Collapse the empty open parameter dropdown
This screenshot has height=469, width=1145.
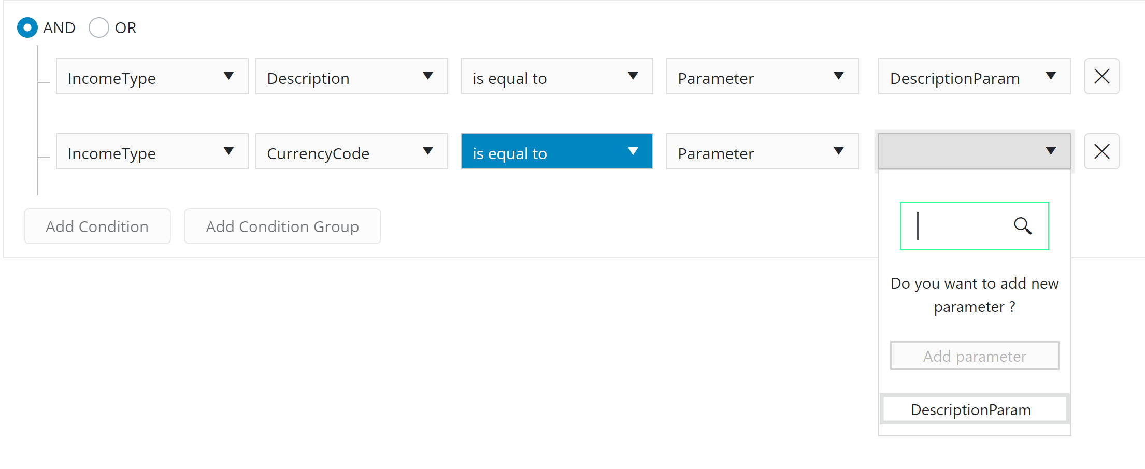pyautogui.click(x=974, y=152)
